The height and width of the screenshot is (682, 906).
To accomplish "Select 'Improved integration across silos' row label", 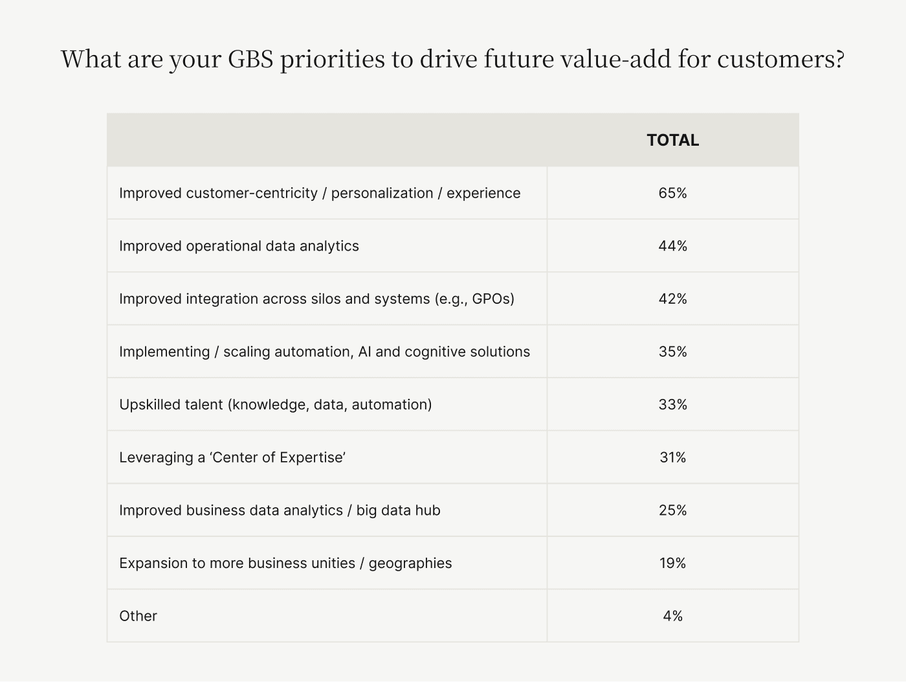I will click(316, 299).
